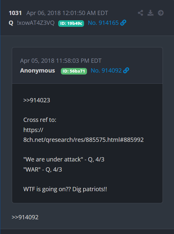
Task: Click the Q author name
Action: [x=11, y=23]
